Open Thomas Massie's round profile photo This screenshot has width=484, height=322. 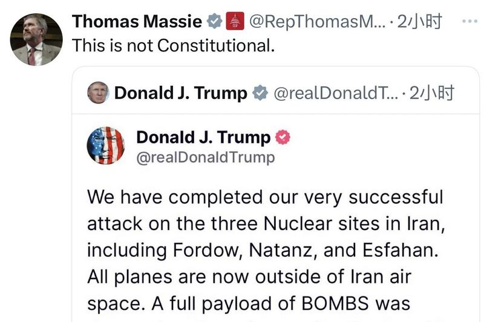[36, 39]
